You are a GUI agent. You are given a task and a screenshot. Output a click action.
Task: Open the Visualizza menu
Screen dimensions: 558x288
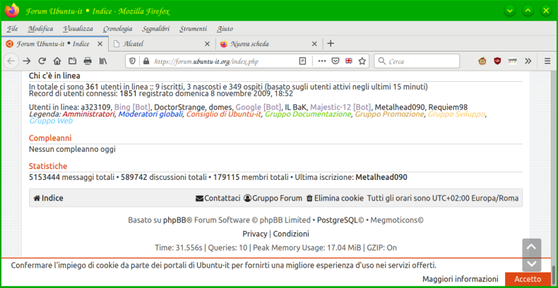[78, 29]
